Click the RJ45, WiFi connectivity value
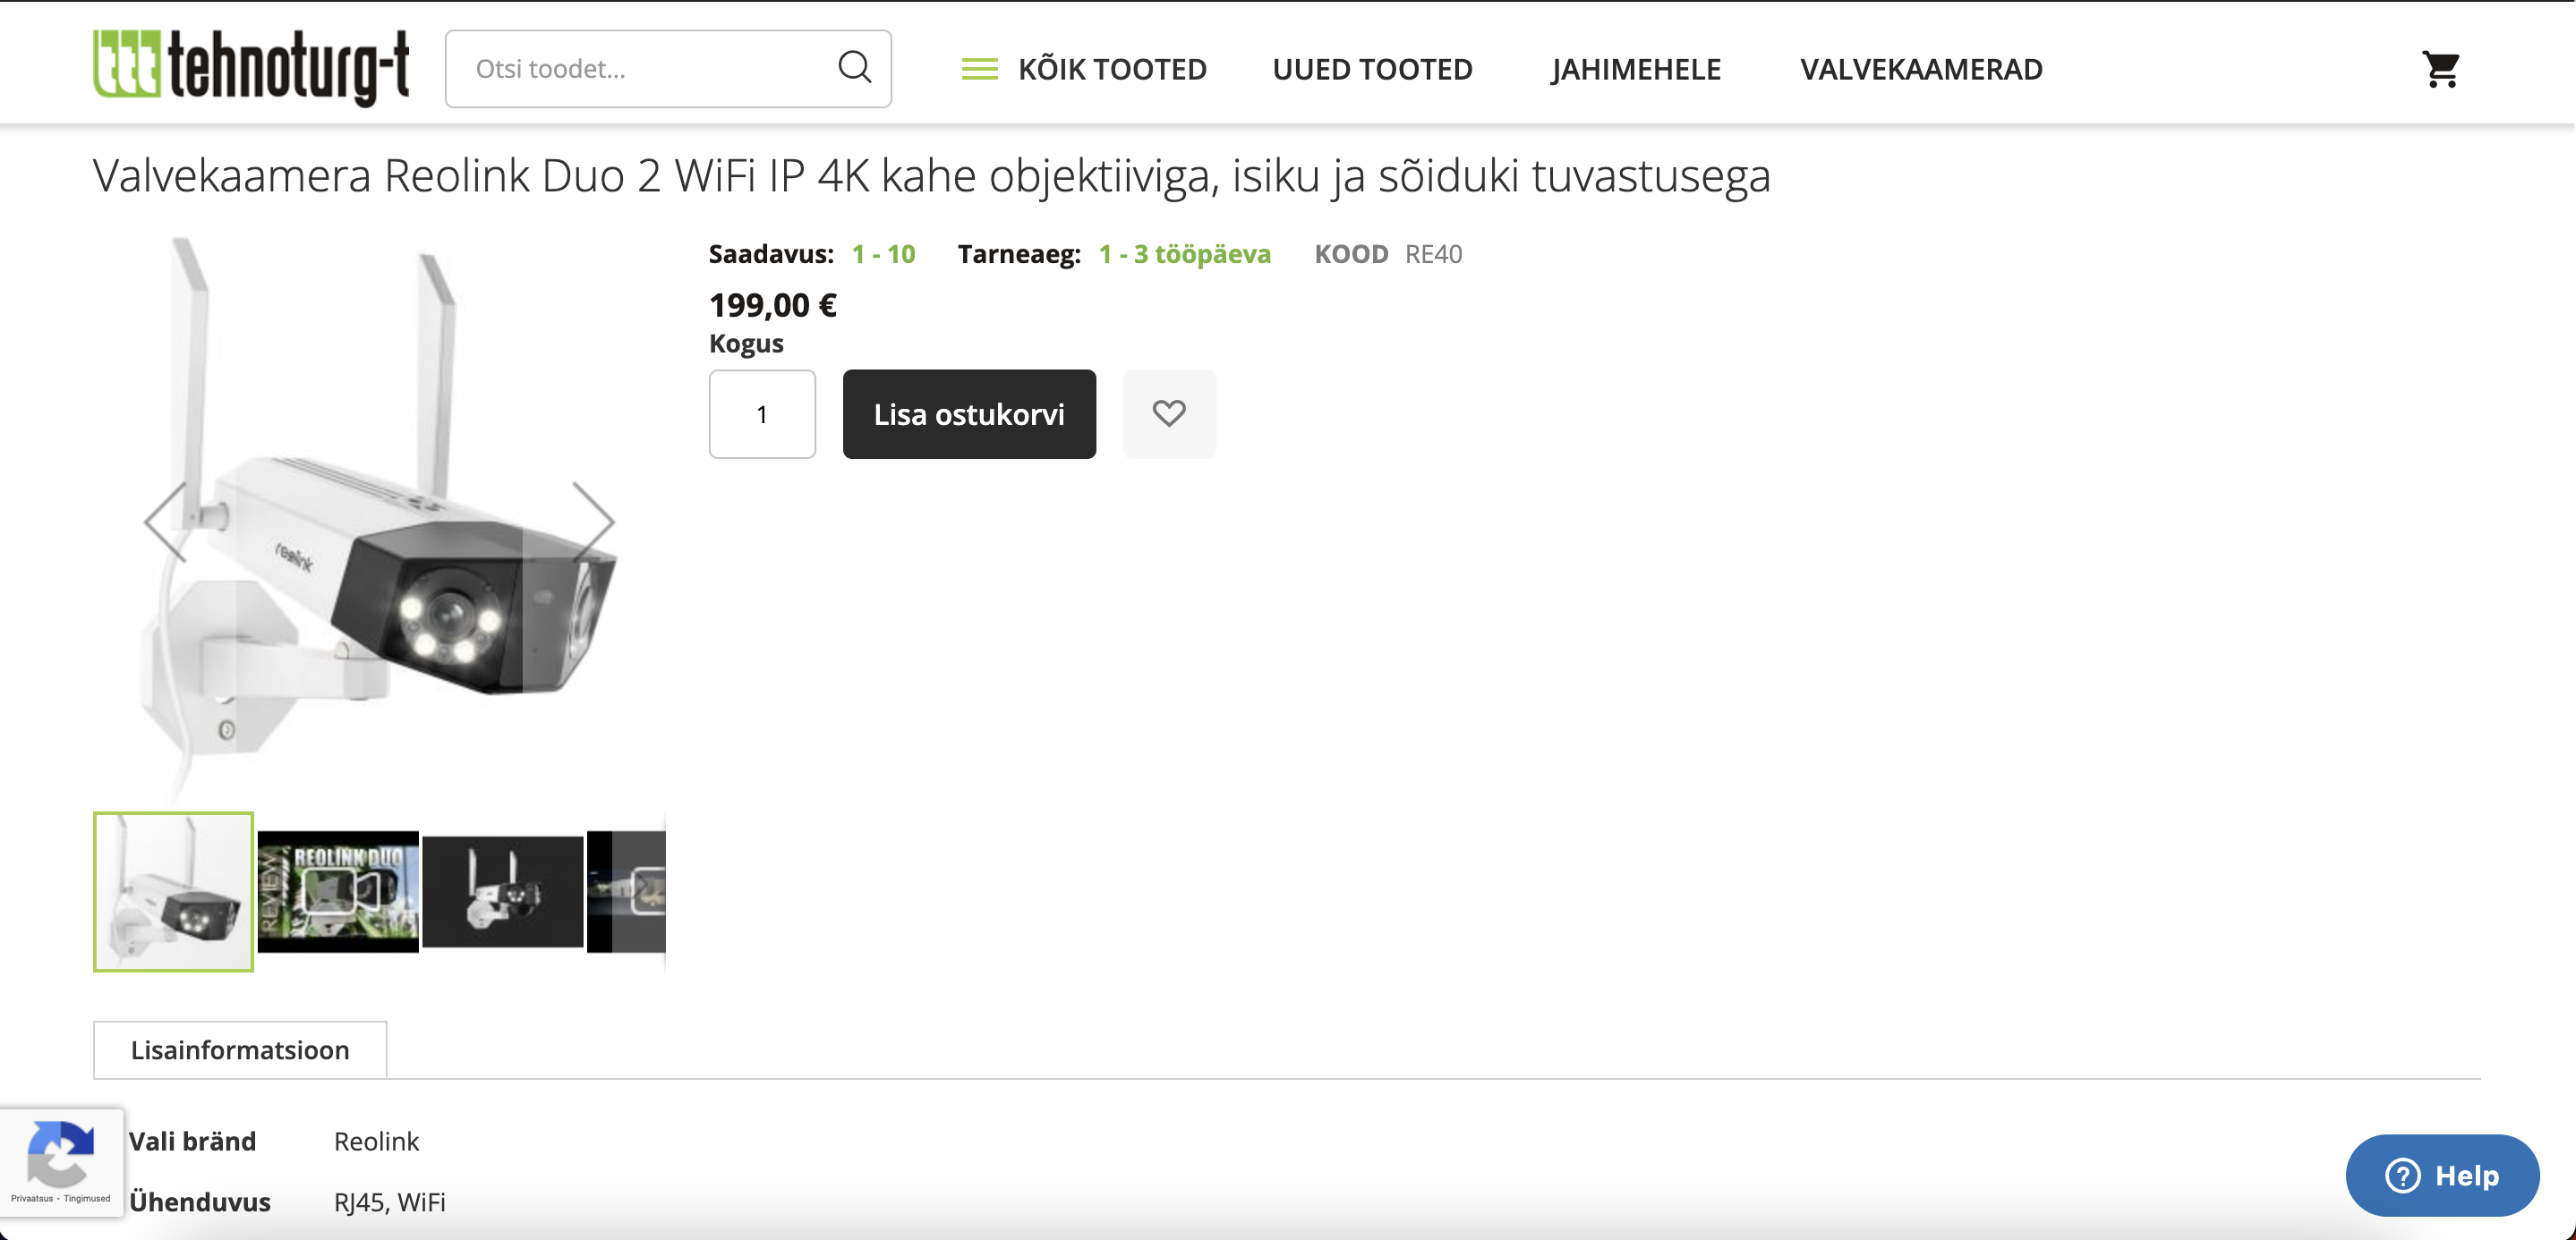Viewport: 2576px width, 1240px height. [390, 1202]
